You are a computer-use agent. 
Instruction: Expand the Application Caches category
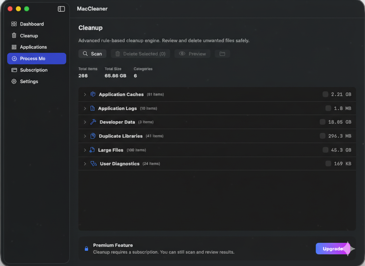point(85,94)
